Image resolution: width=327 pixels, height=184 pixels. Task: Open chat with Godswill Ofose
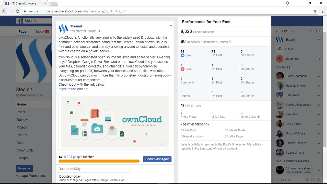tap(298, 133)
